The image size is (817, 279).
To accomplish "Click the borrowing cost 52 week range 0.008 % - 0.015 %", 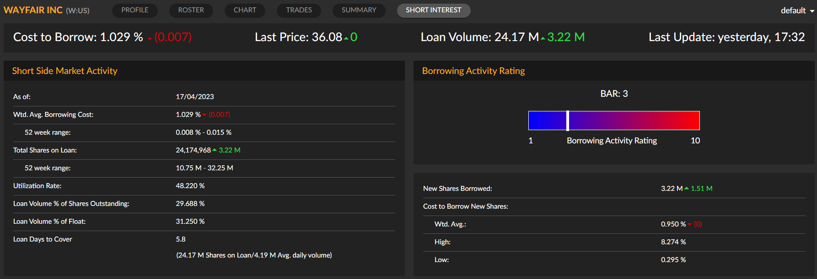I will click(x=204, y=132).
